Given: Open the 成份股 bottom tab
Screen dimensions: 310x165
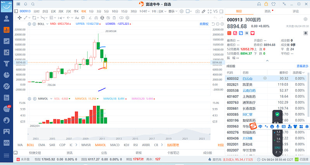Looking at the screenshot, I should (207, 153).
